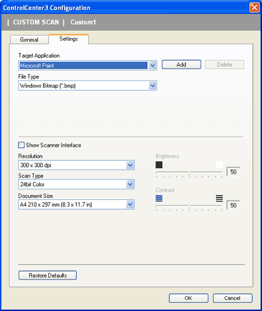Click the high contrast black lines icon

pos(219,199)
